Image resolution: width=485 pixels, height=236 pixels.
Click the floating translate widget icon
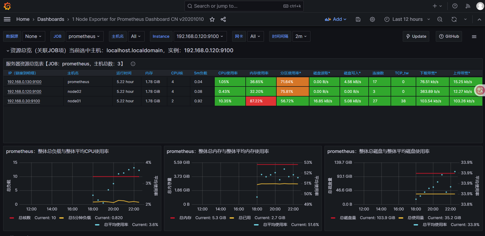coord(480,90)
